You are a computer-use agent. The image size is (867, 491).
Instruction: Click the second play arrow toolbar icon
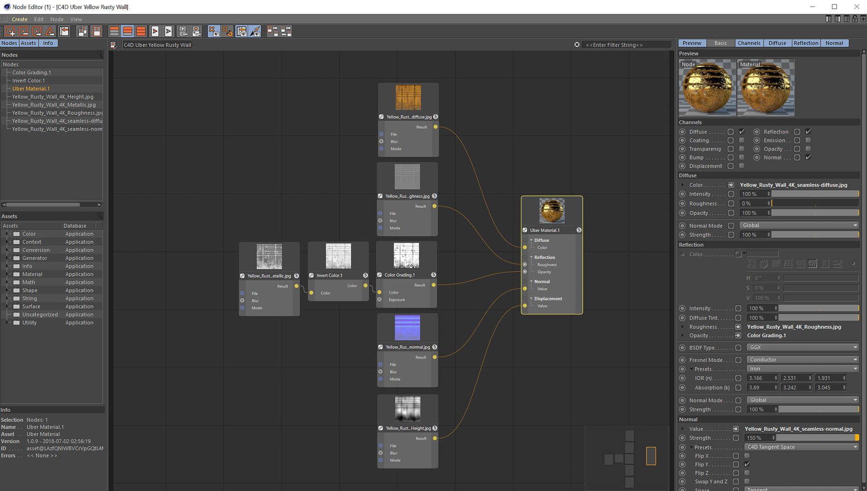[x=168, y=31]
